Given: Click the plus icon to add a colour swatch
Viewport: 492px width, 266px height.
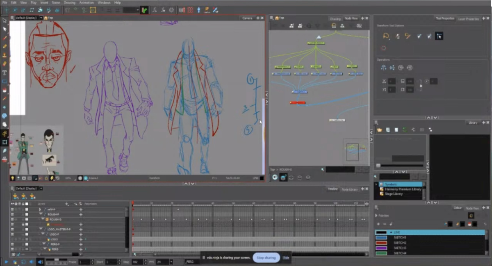Looking at the screenshot, I should [378, 224].
